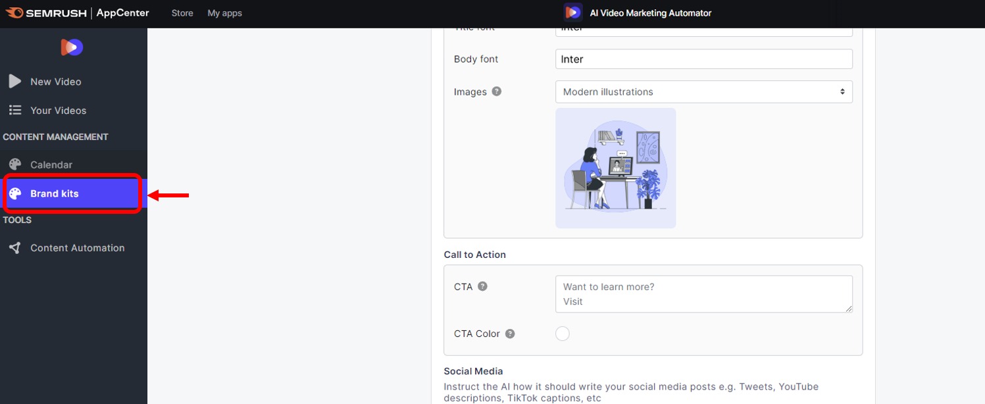Screen dimensions: 985x404
Task: Edit the Body font field
Action: [703, 59]
